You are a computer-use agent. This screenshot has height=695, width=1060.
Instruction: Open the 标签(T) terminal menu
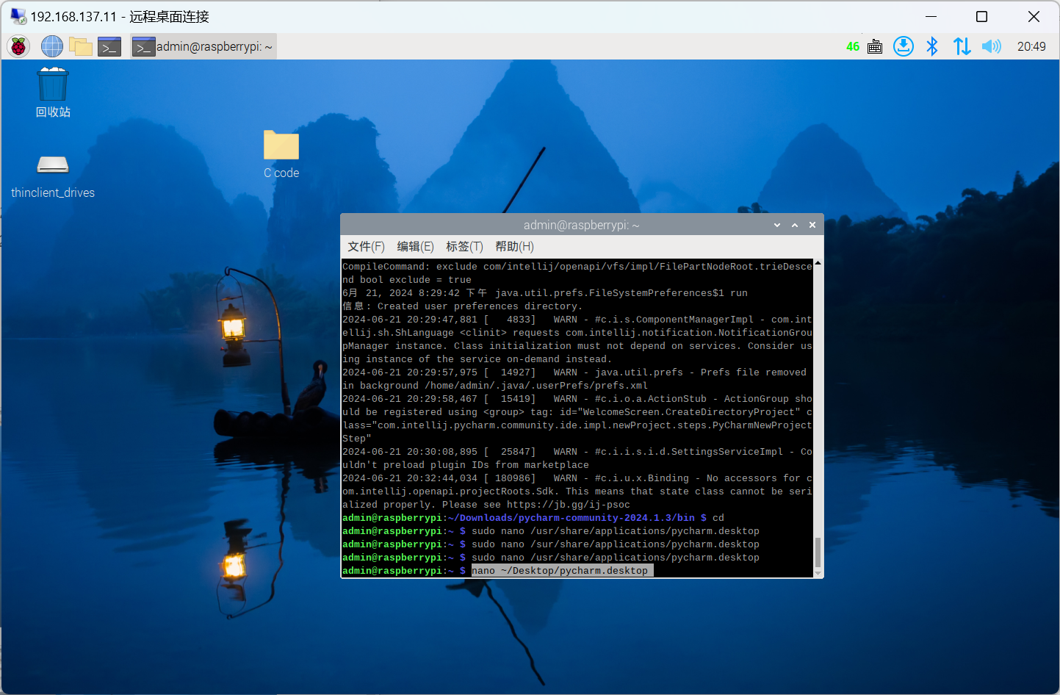464,247
